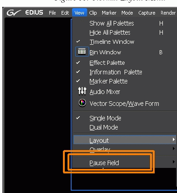Click the EDIUS application title
177x193 pixels.
click(34, 13)
